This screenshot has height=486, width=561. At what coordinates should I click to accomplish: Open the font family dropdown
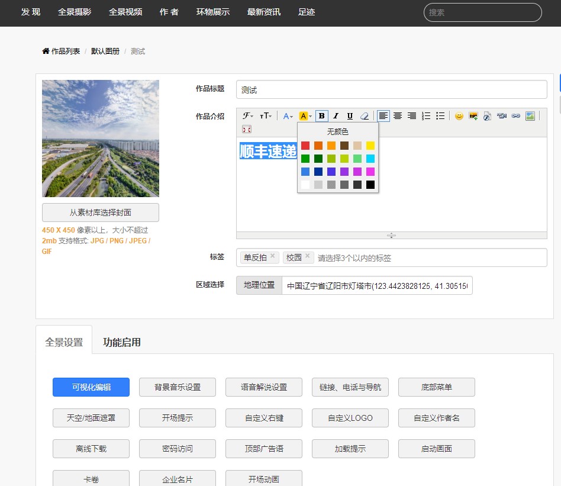249,116
